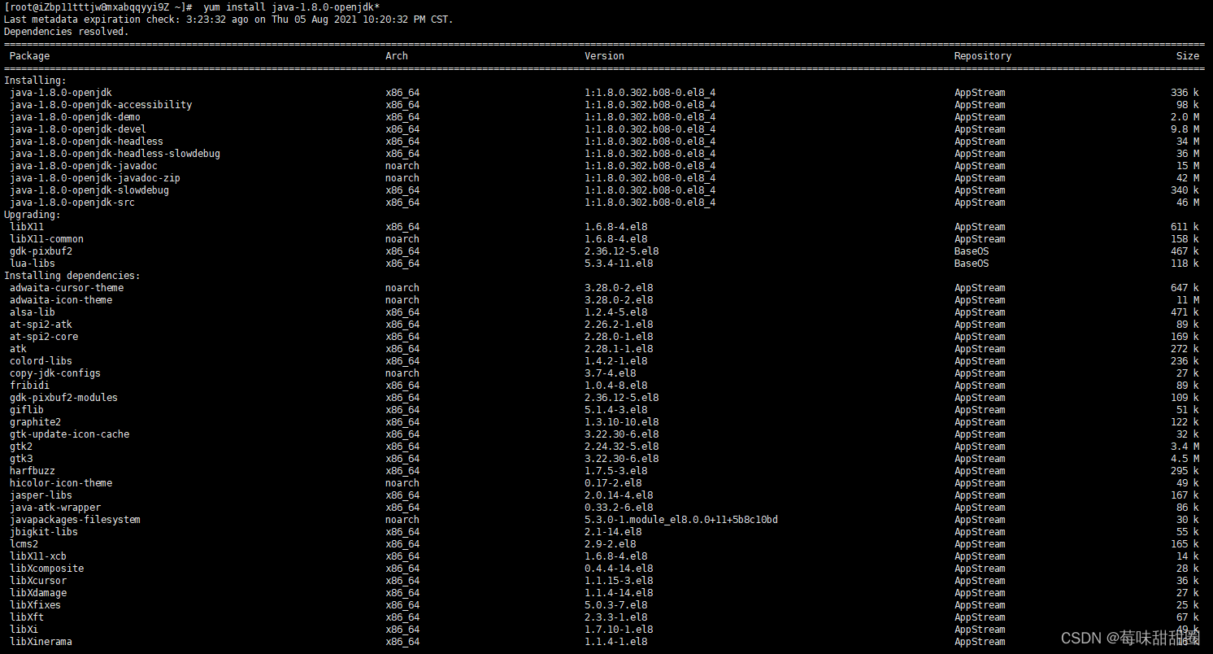The height and width of the screenshot is (654, 1213).
Task: Click the javapackages-filesystem package name
Action: (x=75, y=520)
